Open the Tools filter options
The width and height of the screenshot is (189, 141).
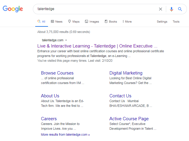[x=176, y=22]
